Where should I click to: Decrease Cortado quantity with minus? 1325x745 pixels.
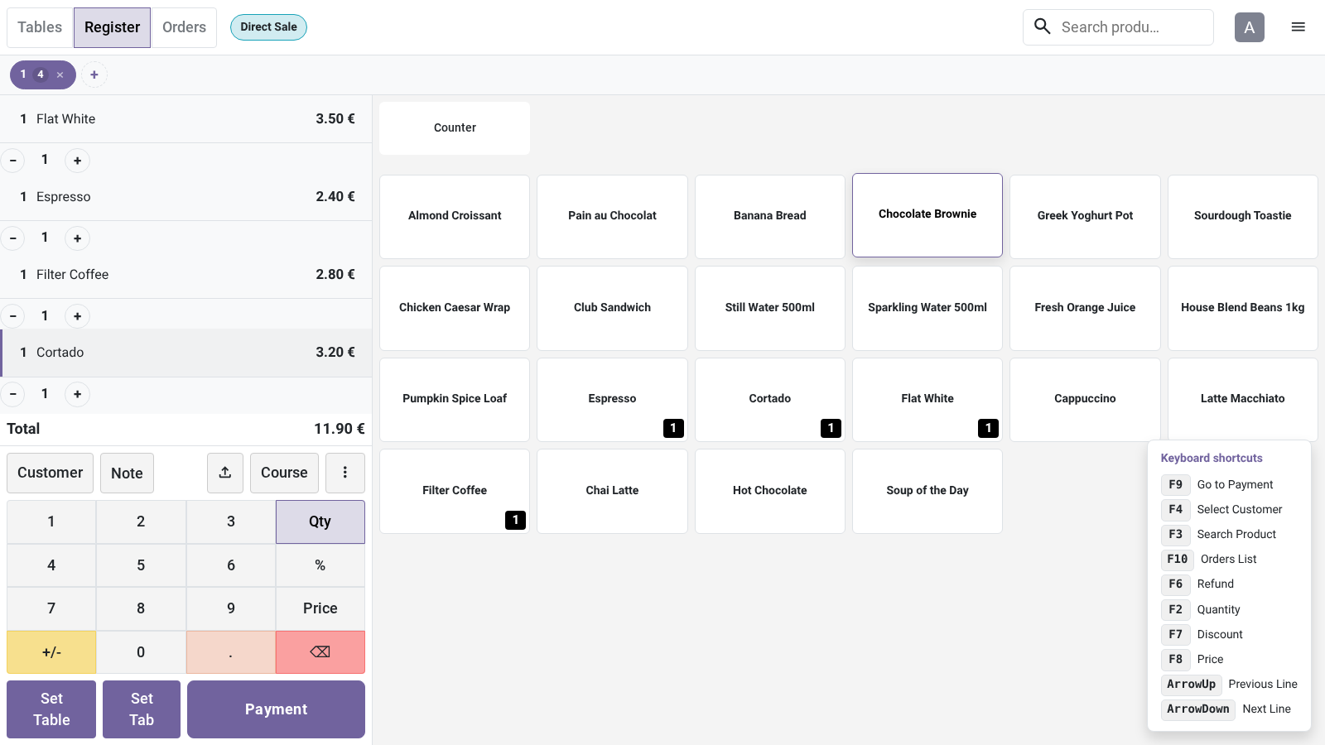click(x=12, y=394)
